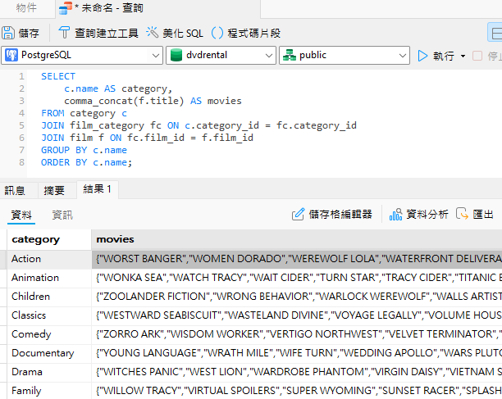Click the Stop (停止) square icon

pos(477,56)
